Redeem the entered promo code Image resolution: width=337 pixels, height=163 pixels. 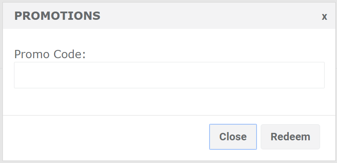(x=290, y=137)
